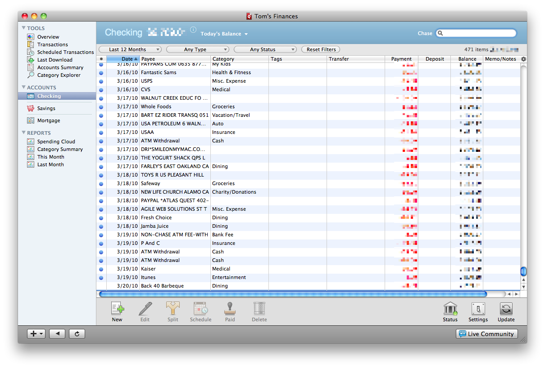Open the This Month report
This screenshot has width=545, height=368.
tap(51, 157)
